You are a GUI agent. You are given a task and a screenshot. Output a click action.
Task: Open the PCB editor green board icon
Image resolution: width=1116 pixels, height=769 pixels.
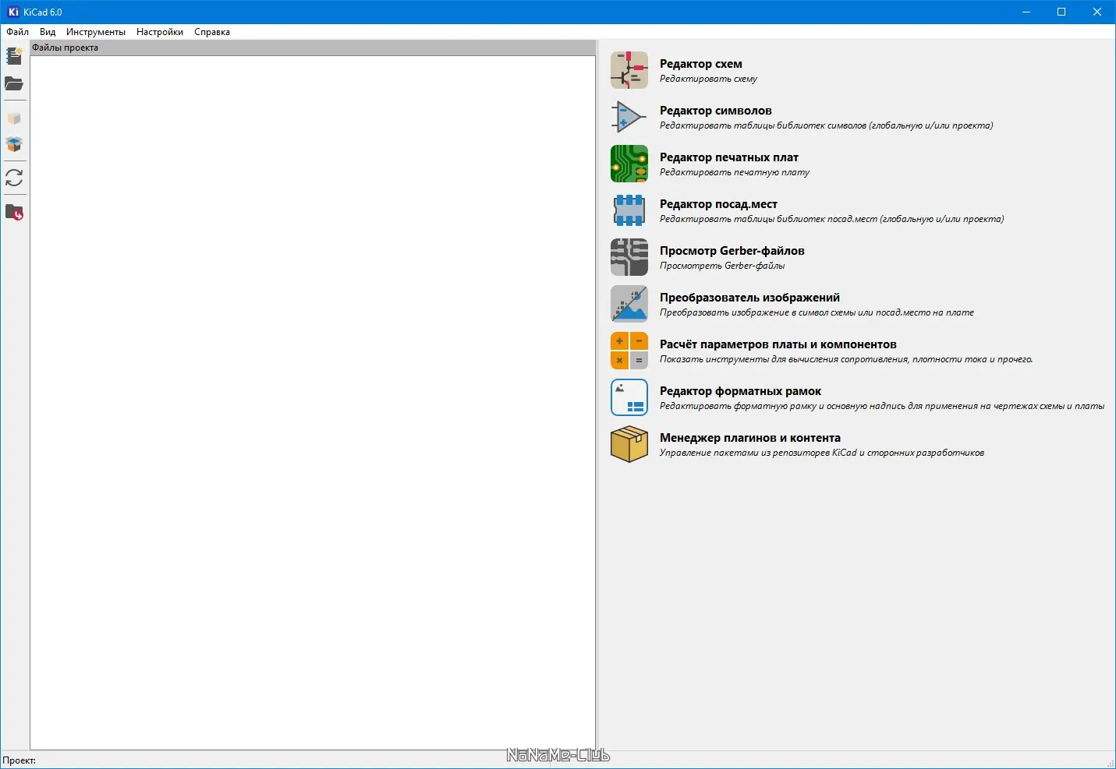(x=629, y=164)
